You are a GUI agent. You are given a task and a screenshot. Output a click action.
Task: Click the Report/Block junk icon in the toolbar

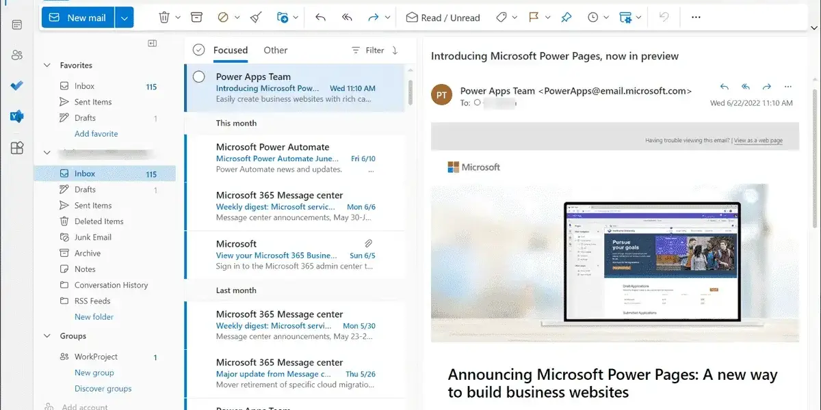223,18
